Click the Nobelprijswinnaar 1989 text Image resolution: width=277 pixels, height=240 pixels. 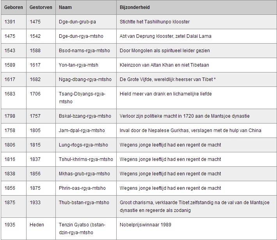point(146,225)
